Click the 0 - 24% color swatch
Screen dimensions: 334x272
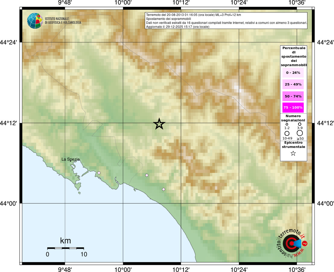click(293, 73)
